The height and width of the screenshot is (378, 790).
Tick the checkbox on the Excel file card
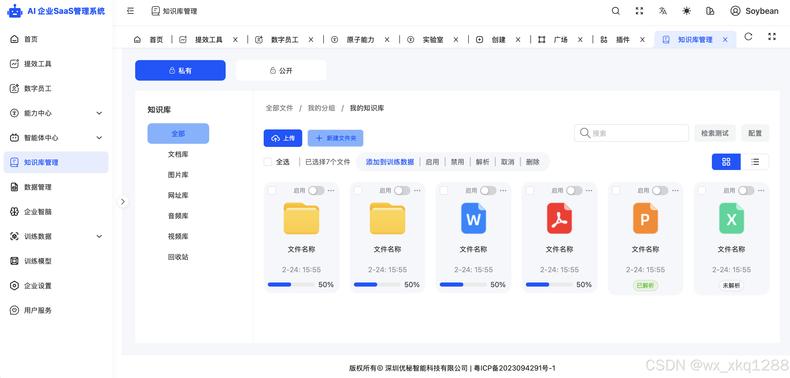click(x=702, y=191)
